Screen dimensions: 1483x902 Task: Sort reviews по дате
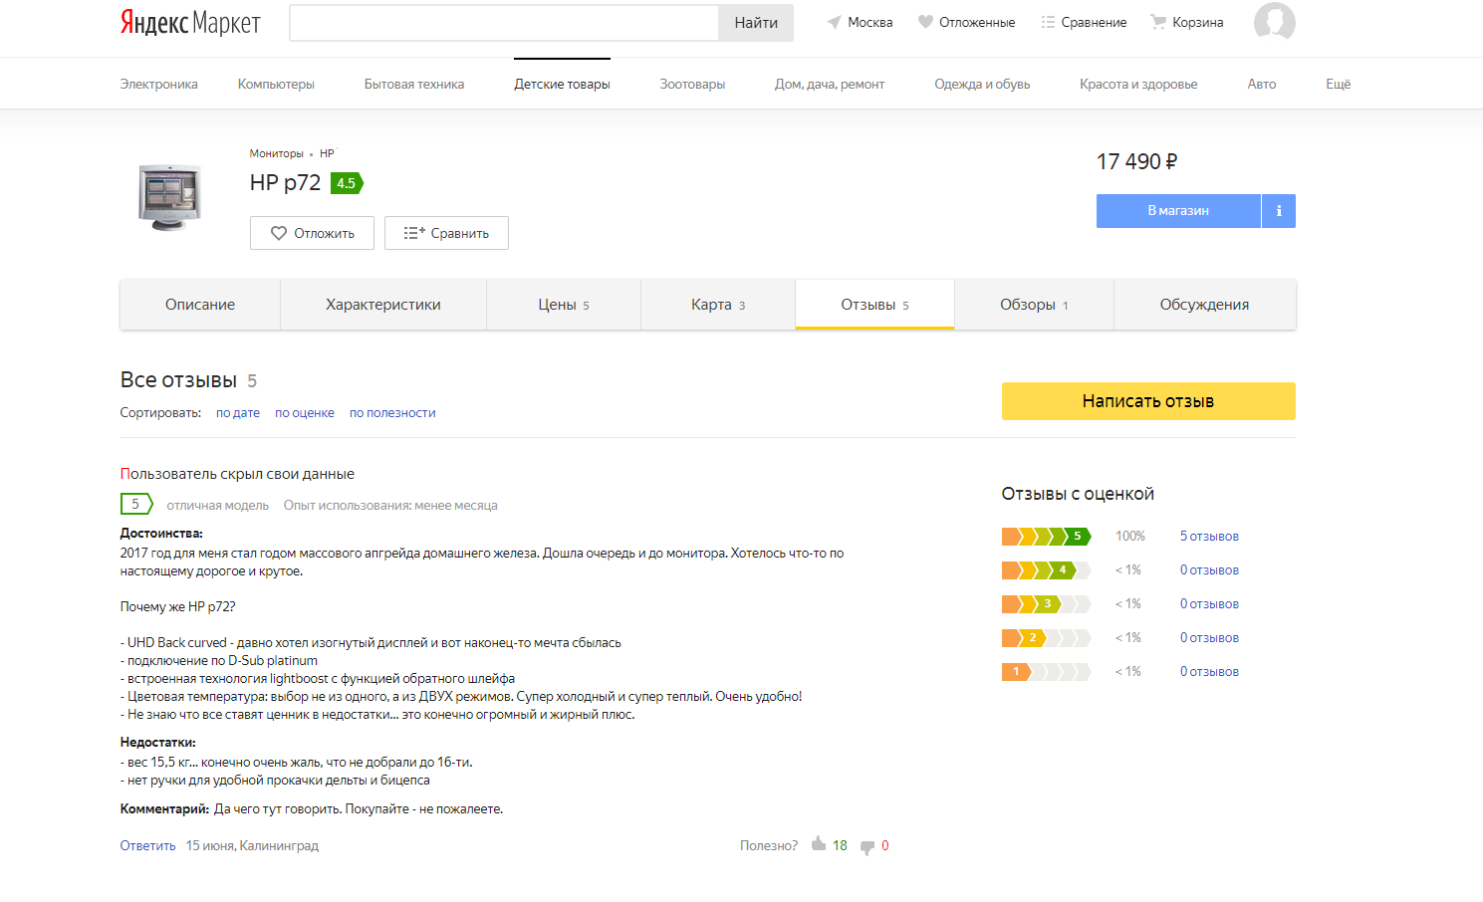(x=238, y=412)
